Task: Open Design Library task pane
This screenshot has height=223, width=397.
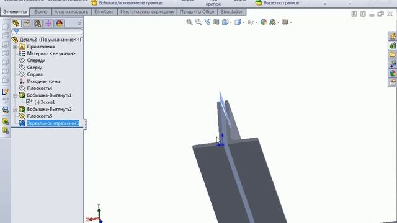Action: (393, 45)
